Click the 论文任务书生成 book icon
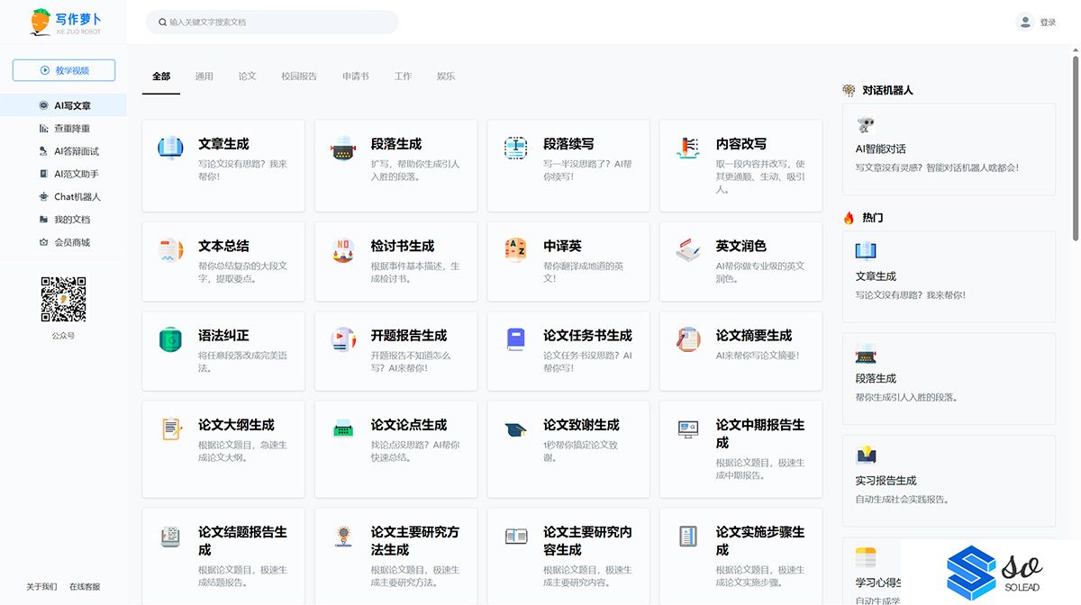The width and height of the screenshot is (1081, 605). point(515,339)
